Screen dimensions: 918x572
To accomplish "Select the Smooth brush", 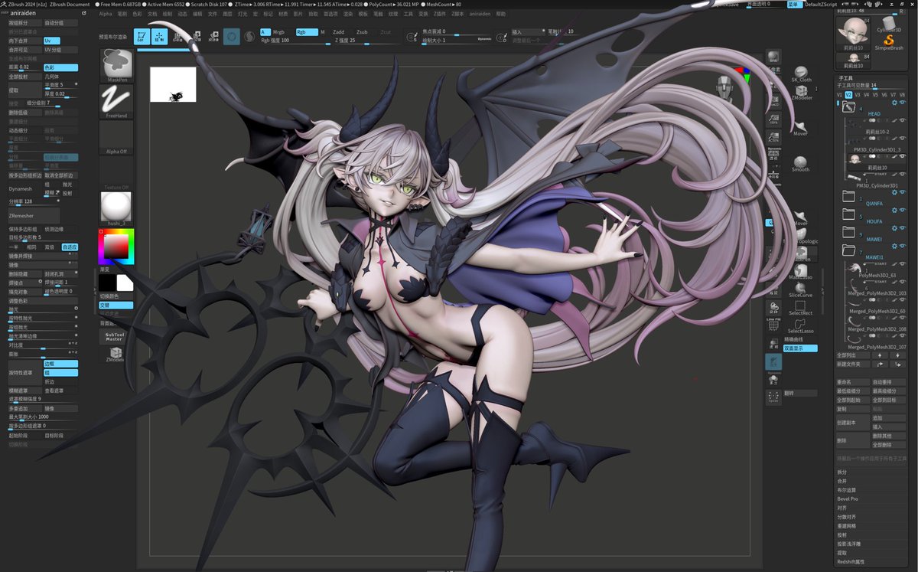I will pos(800,165).
